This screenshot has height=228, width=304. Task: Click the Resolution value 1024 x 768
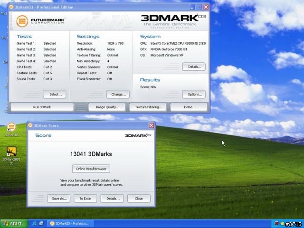pyautogui.click(x=115, y=43)
